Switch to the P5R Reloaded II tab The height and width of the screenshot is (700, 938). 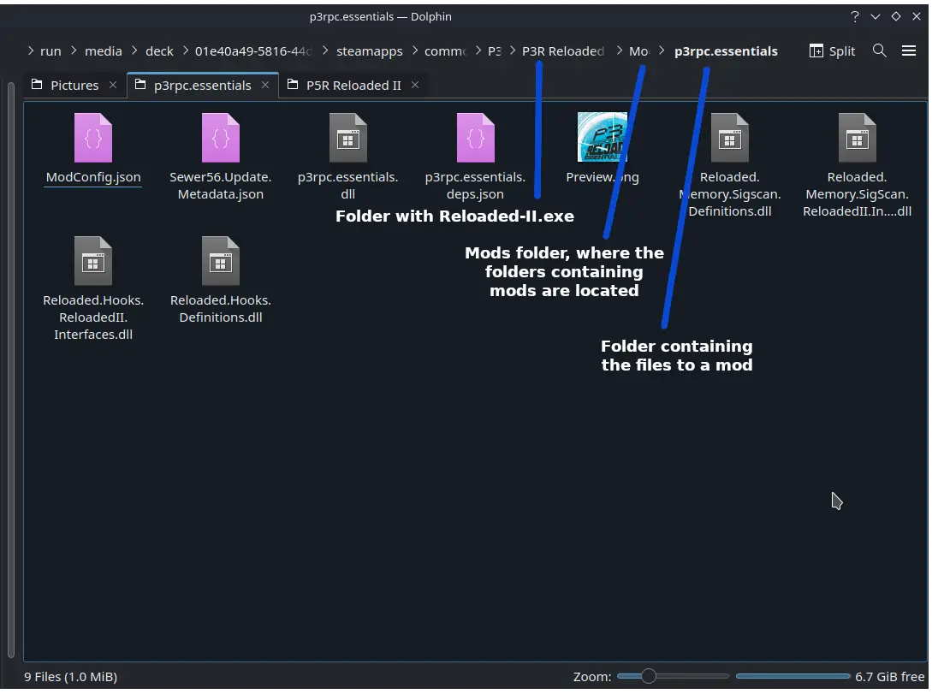click(x=353, y=85)
